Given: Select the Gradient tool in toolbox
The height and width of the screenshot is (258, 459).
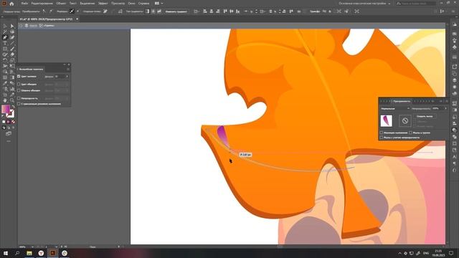Looking at the screenshot, I should (x=12, y=77).
